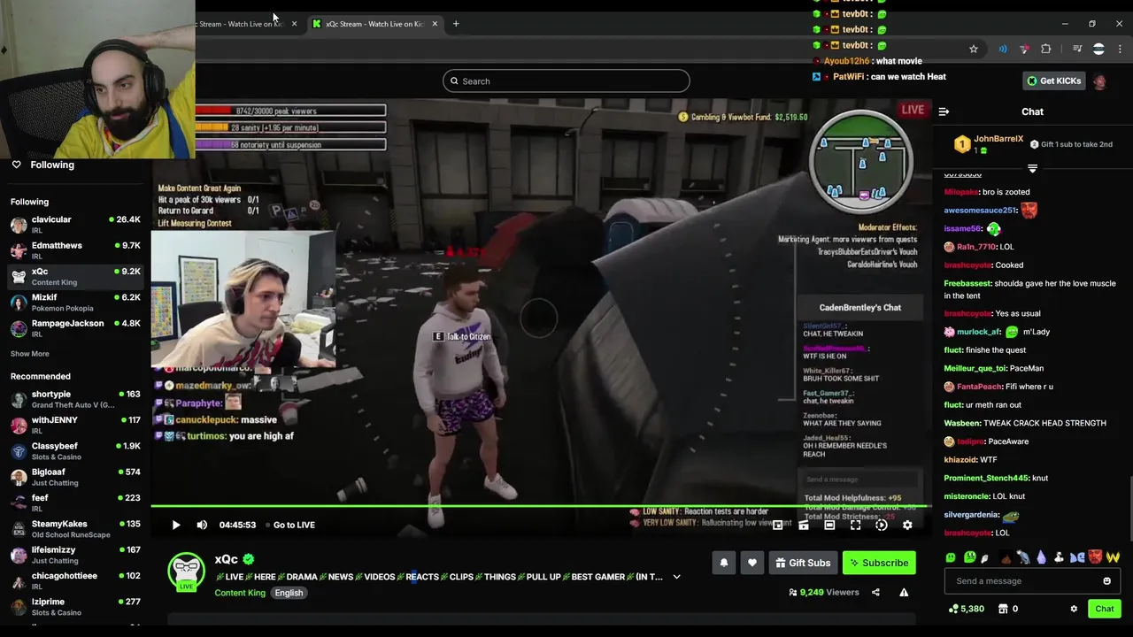1133x637 pixels.
Task: Open the browser extensions puzzle icon
Action: pos(1046,50)
